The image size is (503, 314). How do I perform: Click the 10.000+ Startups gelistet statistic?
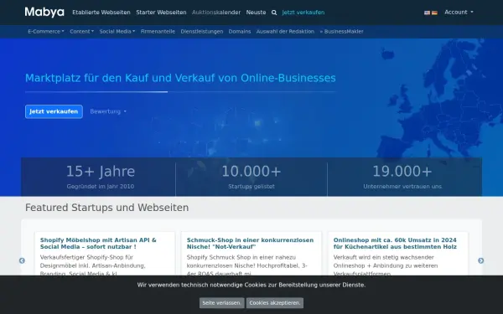(x=251, y=177)
